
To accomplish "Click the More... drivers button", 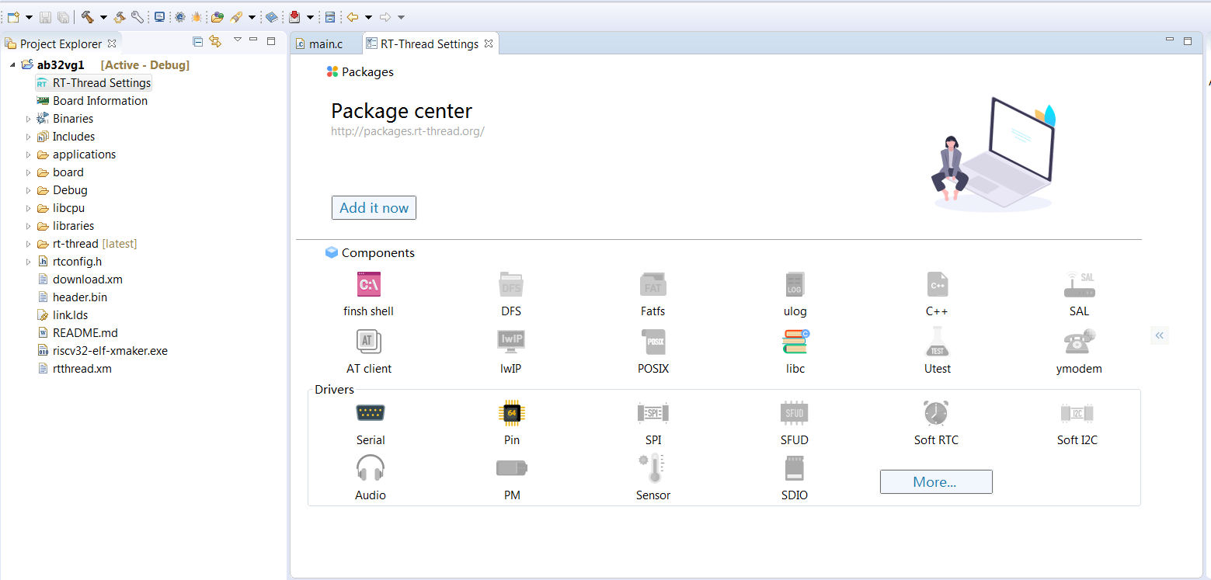I will click(x=936, y=482).
